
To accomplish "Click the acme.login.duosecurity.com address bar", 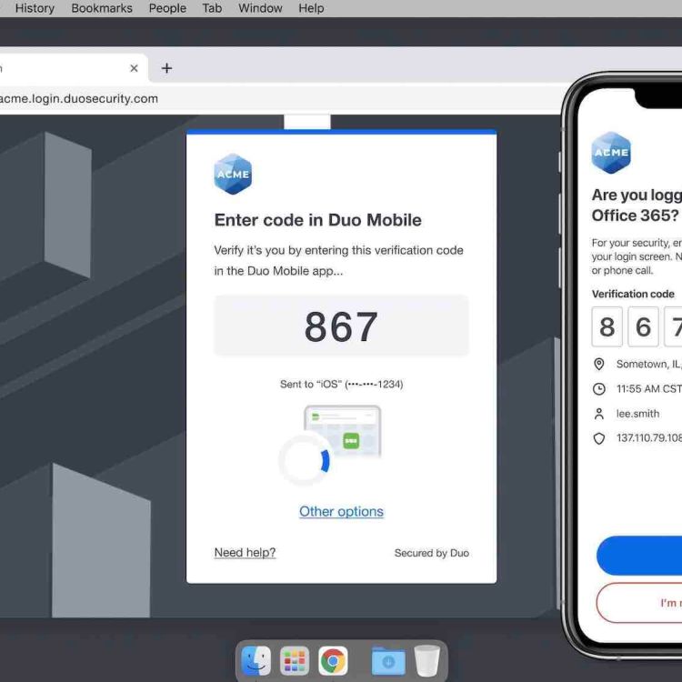I will (278, 99).
